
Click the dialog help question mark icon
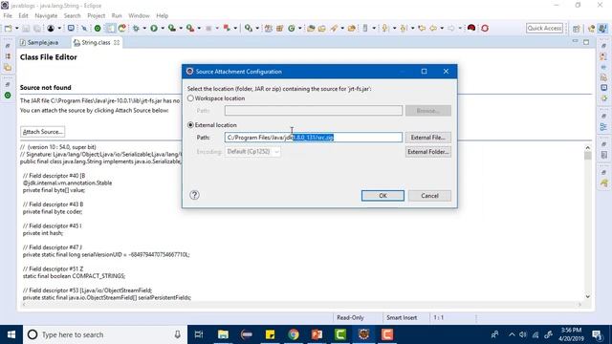(x=194, y=195)
